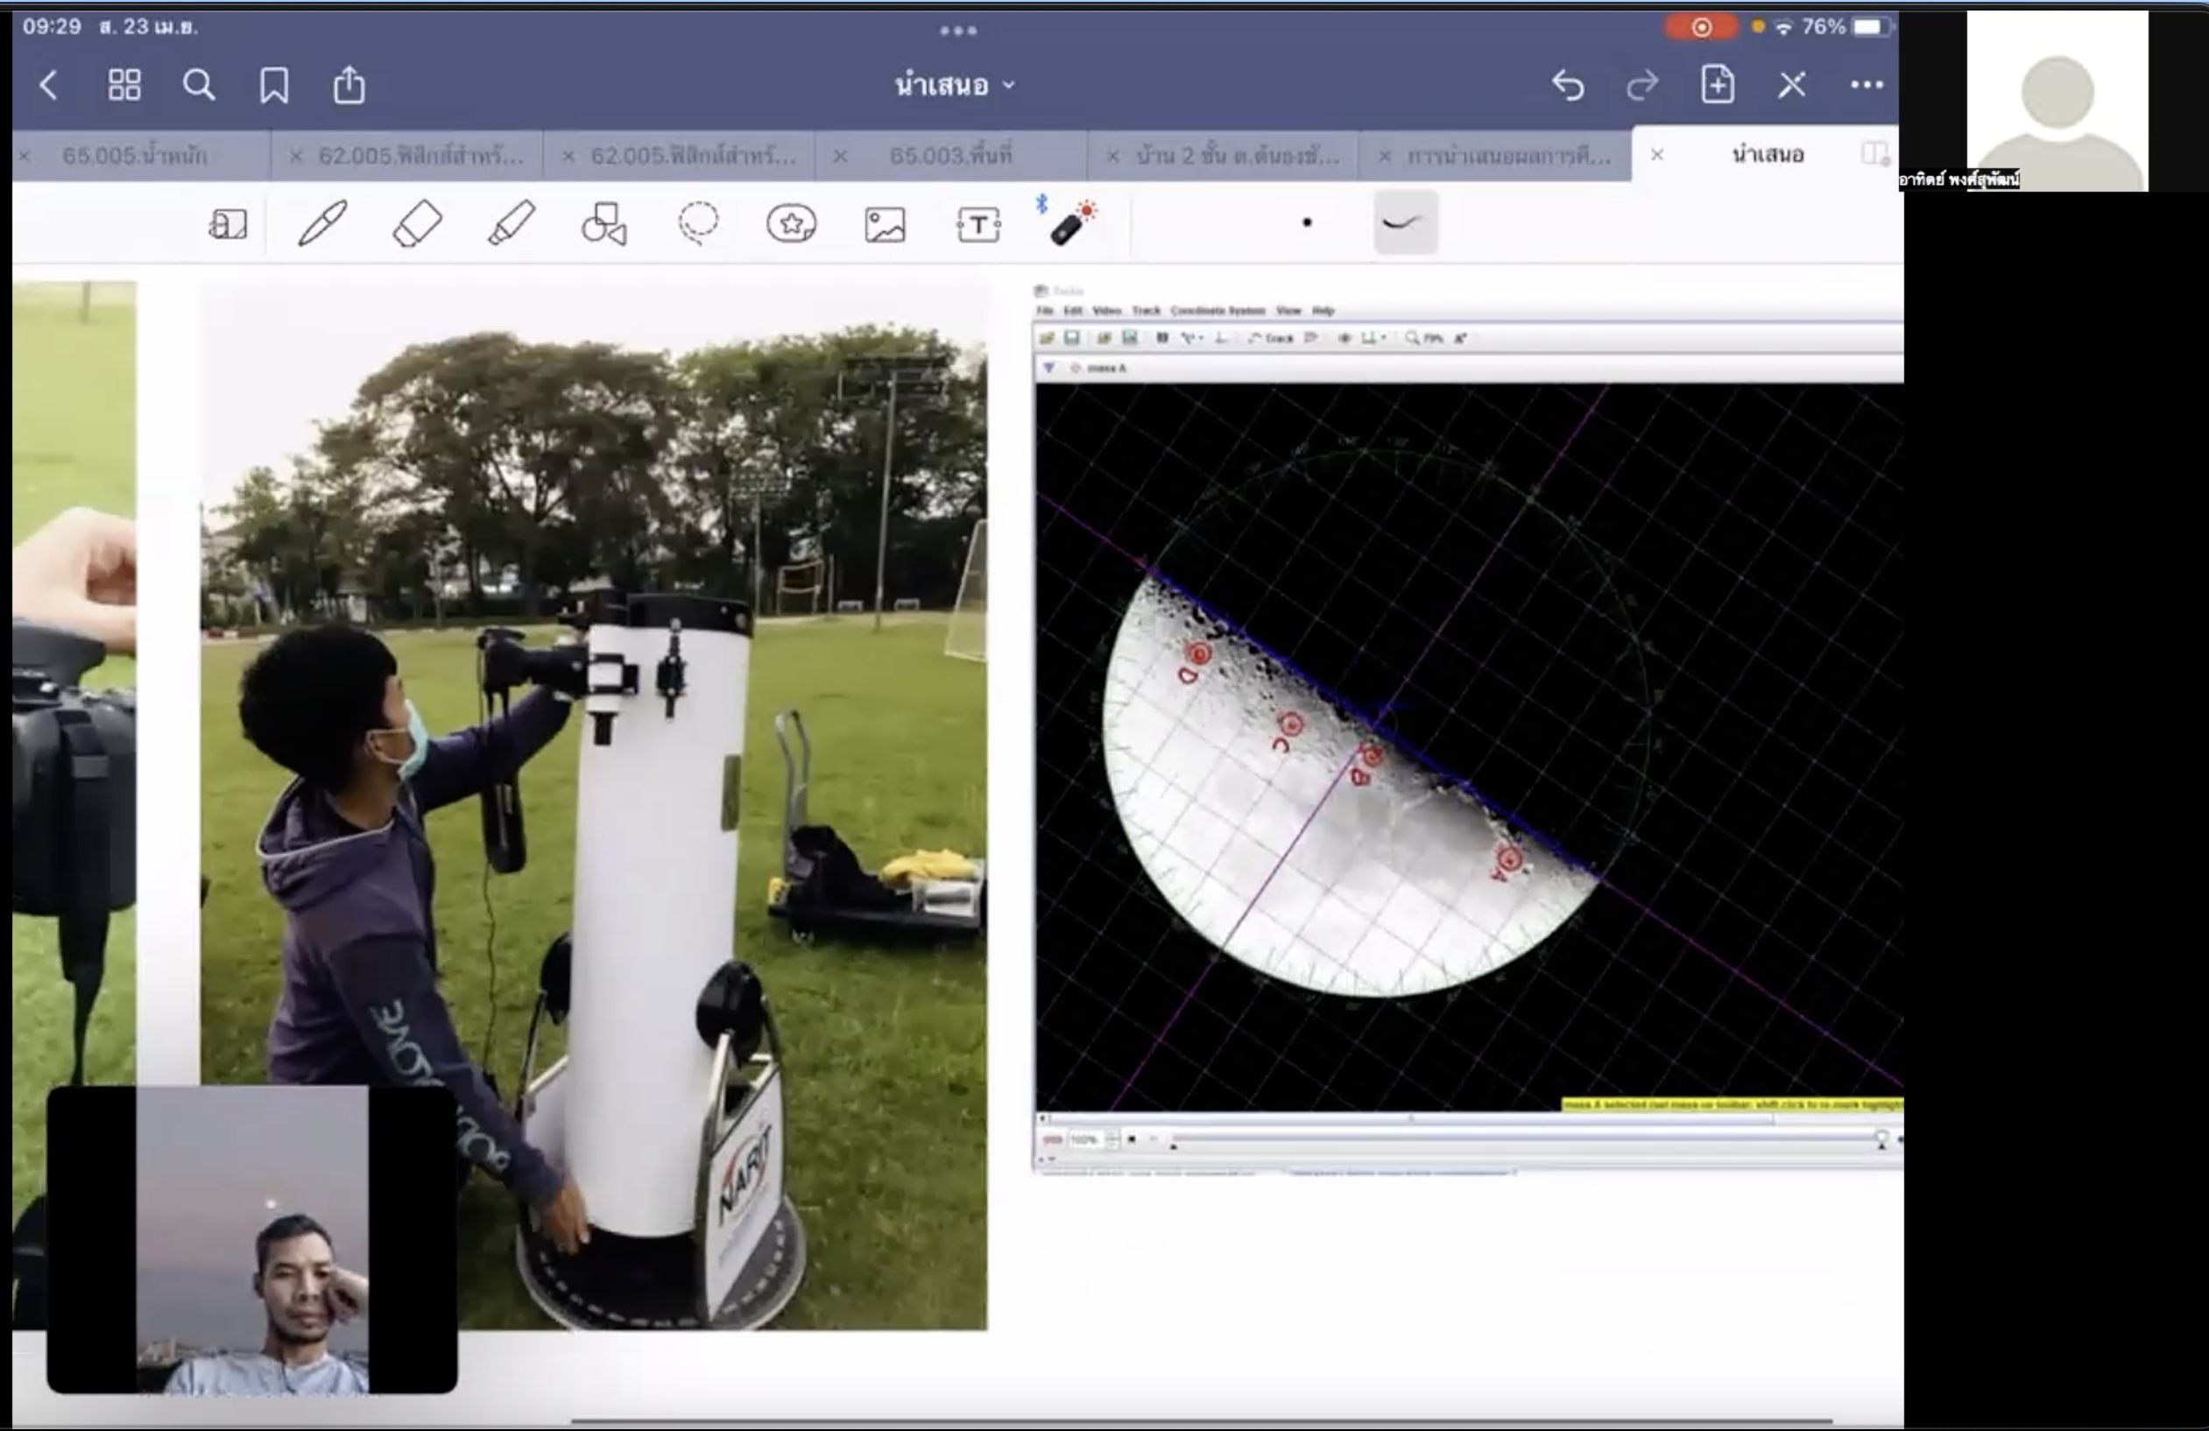Select the Text box tool

pyautogui.click(x=978, y=224)
